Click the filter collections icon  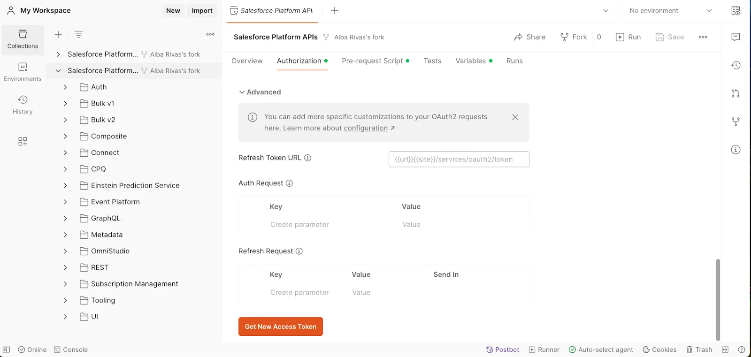pos(78,34)
